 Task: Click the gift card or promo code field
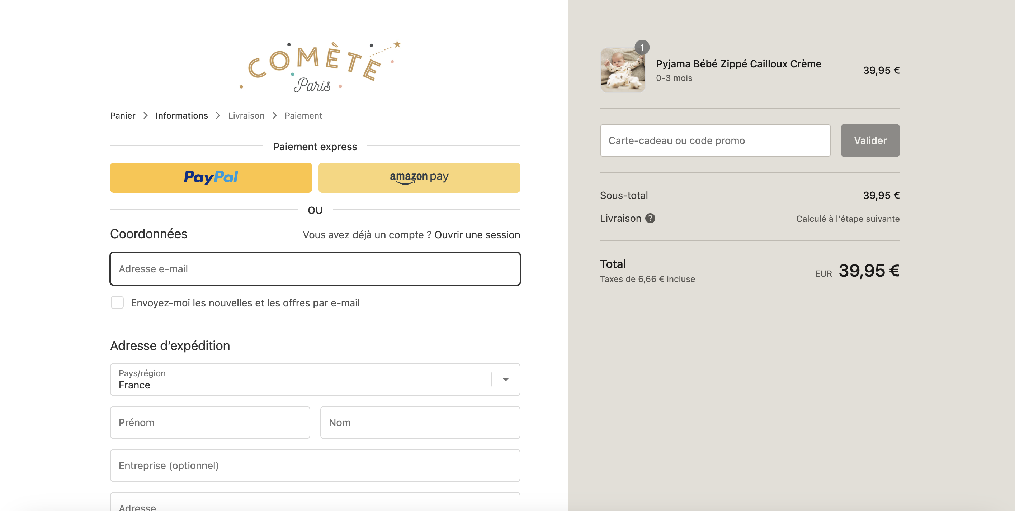(x=715, y=140)
